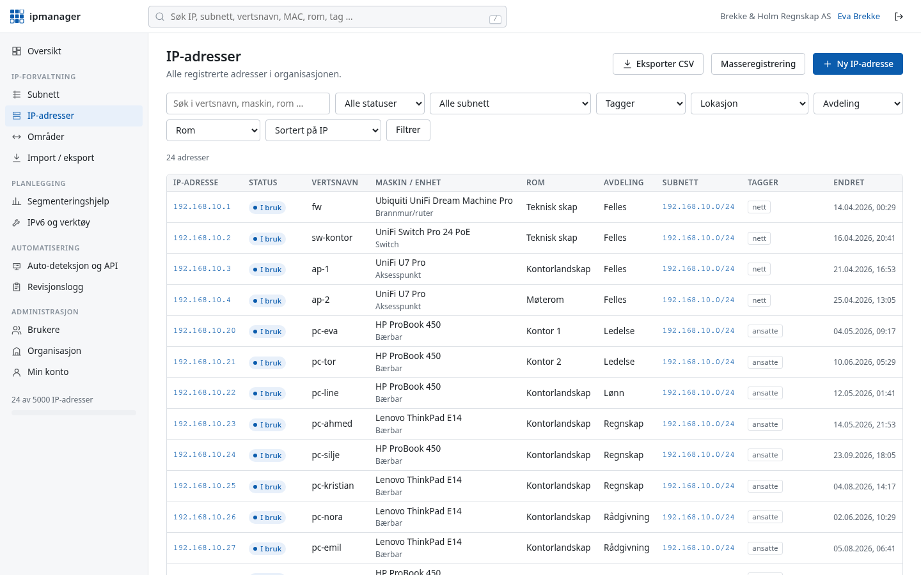Image resolution: width=921 pixels, height=575 pixels.
Task: Apply filters with the Filtrer button
Action: tap(408, 130)
